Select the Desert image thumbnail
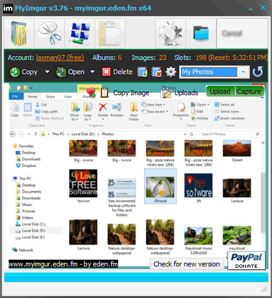 click(x=237, y=151)
